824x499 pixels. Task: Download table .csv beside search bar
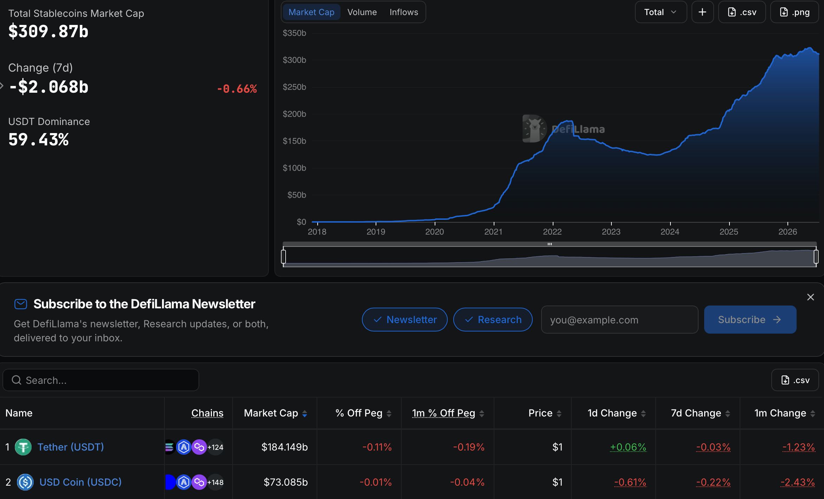pos(795,380)
